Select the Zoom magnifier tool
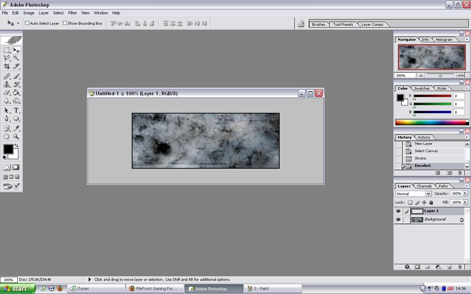This screenshot has width=471, height=294. pyautogui.click(x=16, y=136)
